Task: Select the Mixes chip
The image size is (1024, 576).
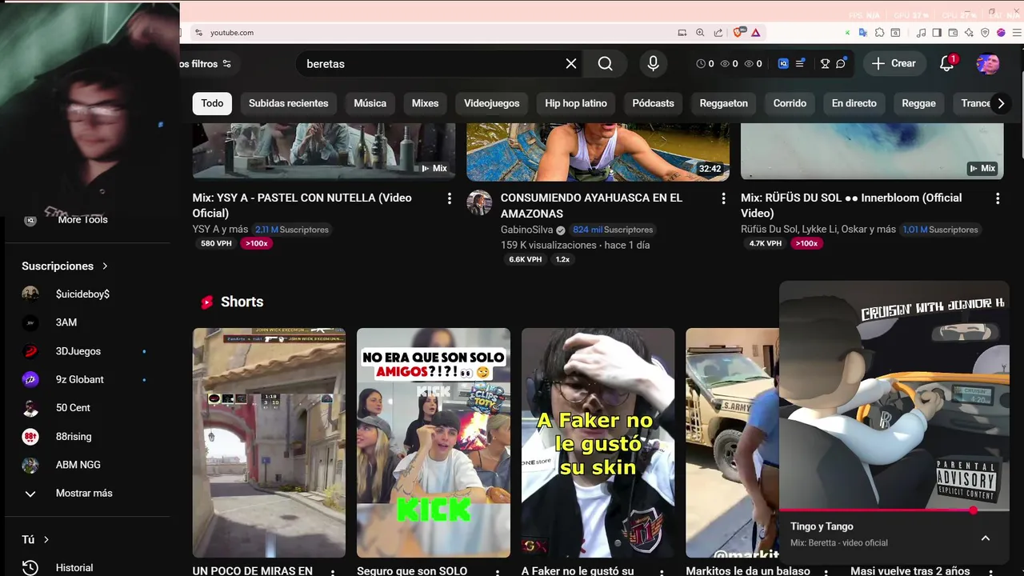Action: pos(426,103)
